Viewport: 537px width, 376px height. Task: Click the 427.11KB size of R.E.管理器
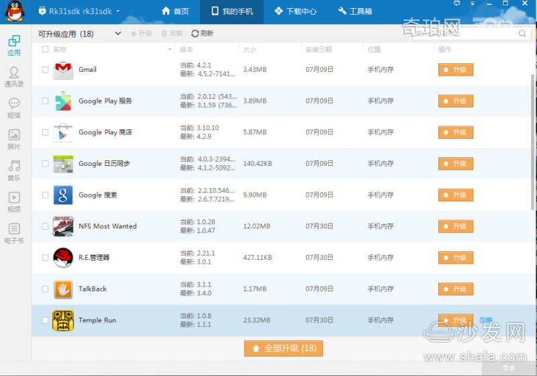click(258, 258)
